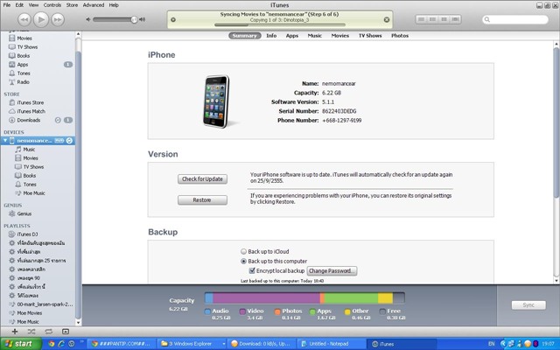Switch to the Photos tab

coord(400,36)
